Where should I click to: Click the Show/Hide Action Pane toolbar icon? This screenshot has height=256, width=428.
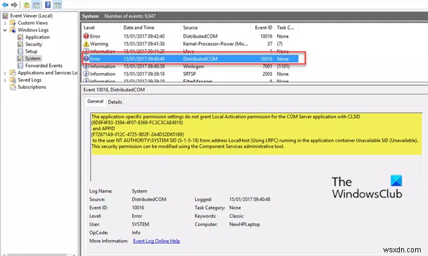click(x=57, y=5)
